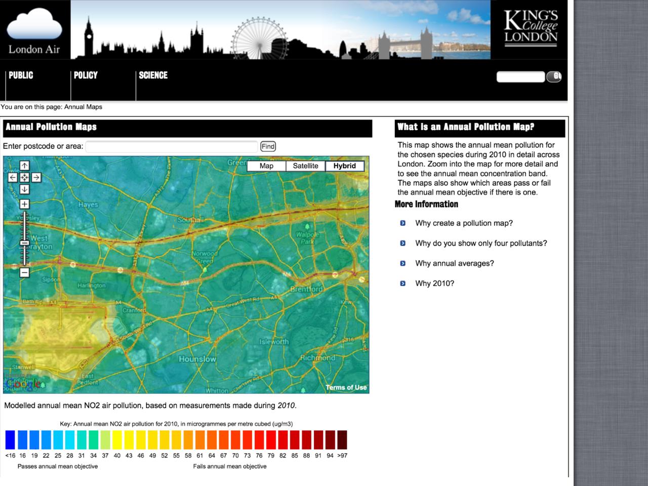Click the map zoom slider handle
This screenshot has height=486, width=648.
point(24,243)
